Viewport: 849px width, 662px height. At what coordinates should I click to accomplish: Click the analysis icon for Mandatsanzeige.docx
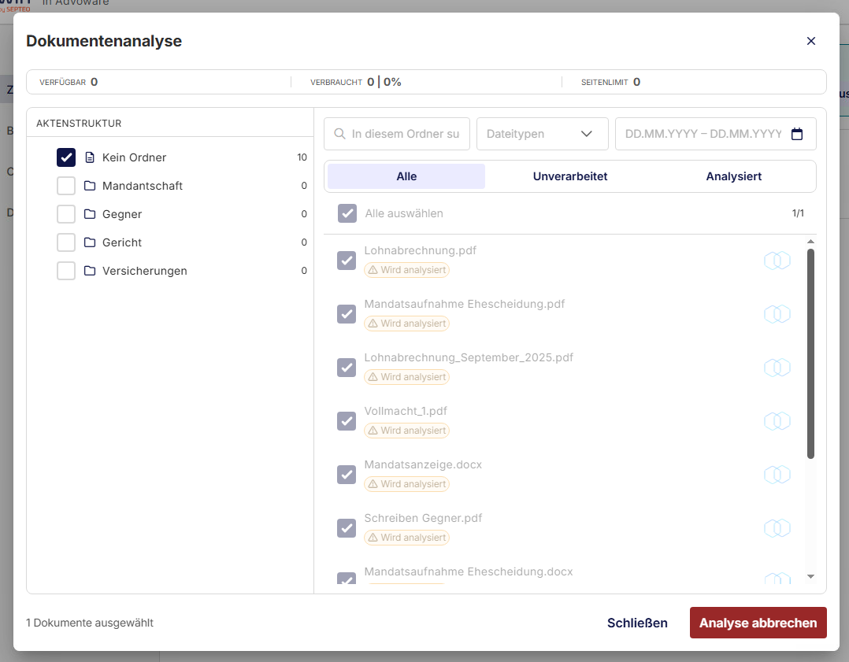click(777, 475)
